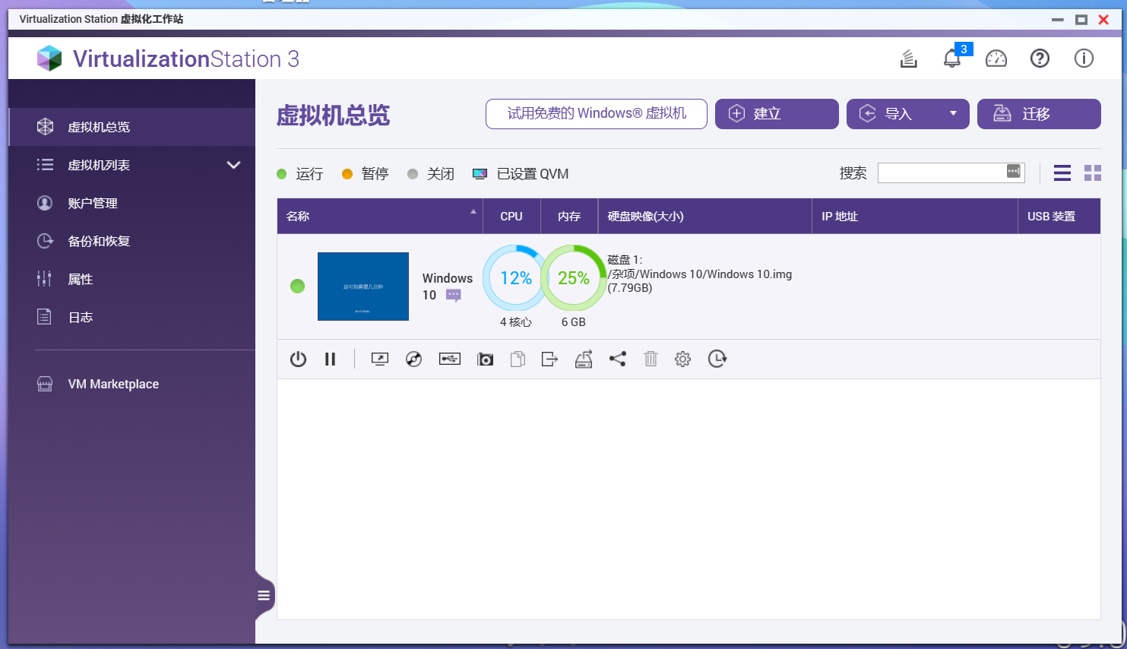Open the about information icon
Viewport: 1127px width, 649px height.
pyautogui.click(x=1084, y=59)
